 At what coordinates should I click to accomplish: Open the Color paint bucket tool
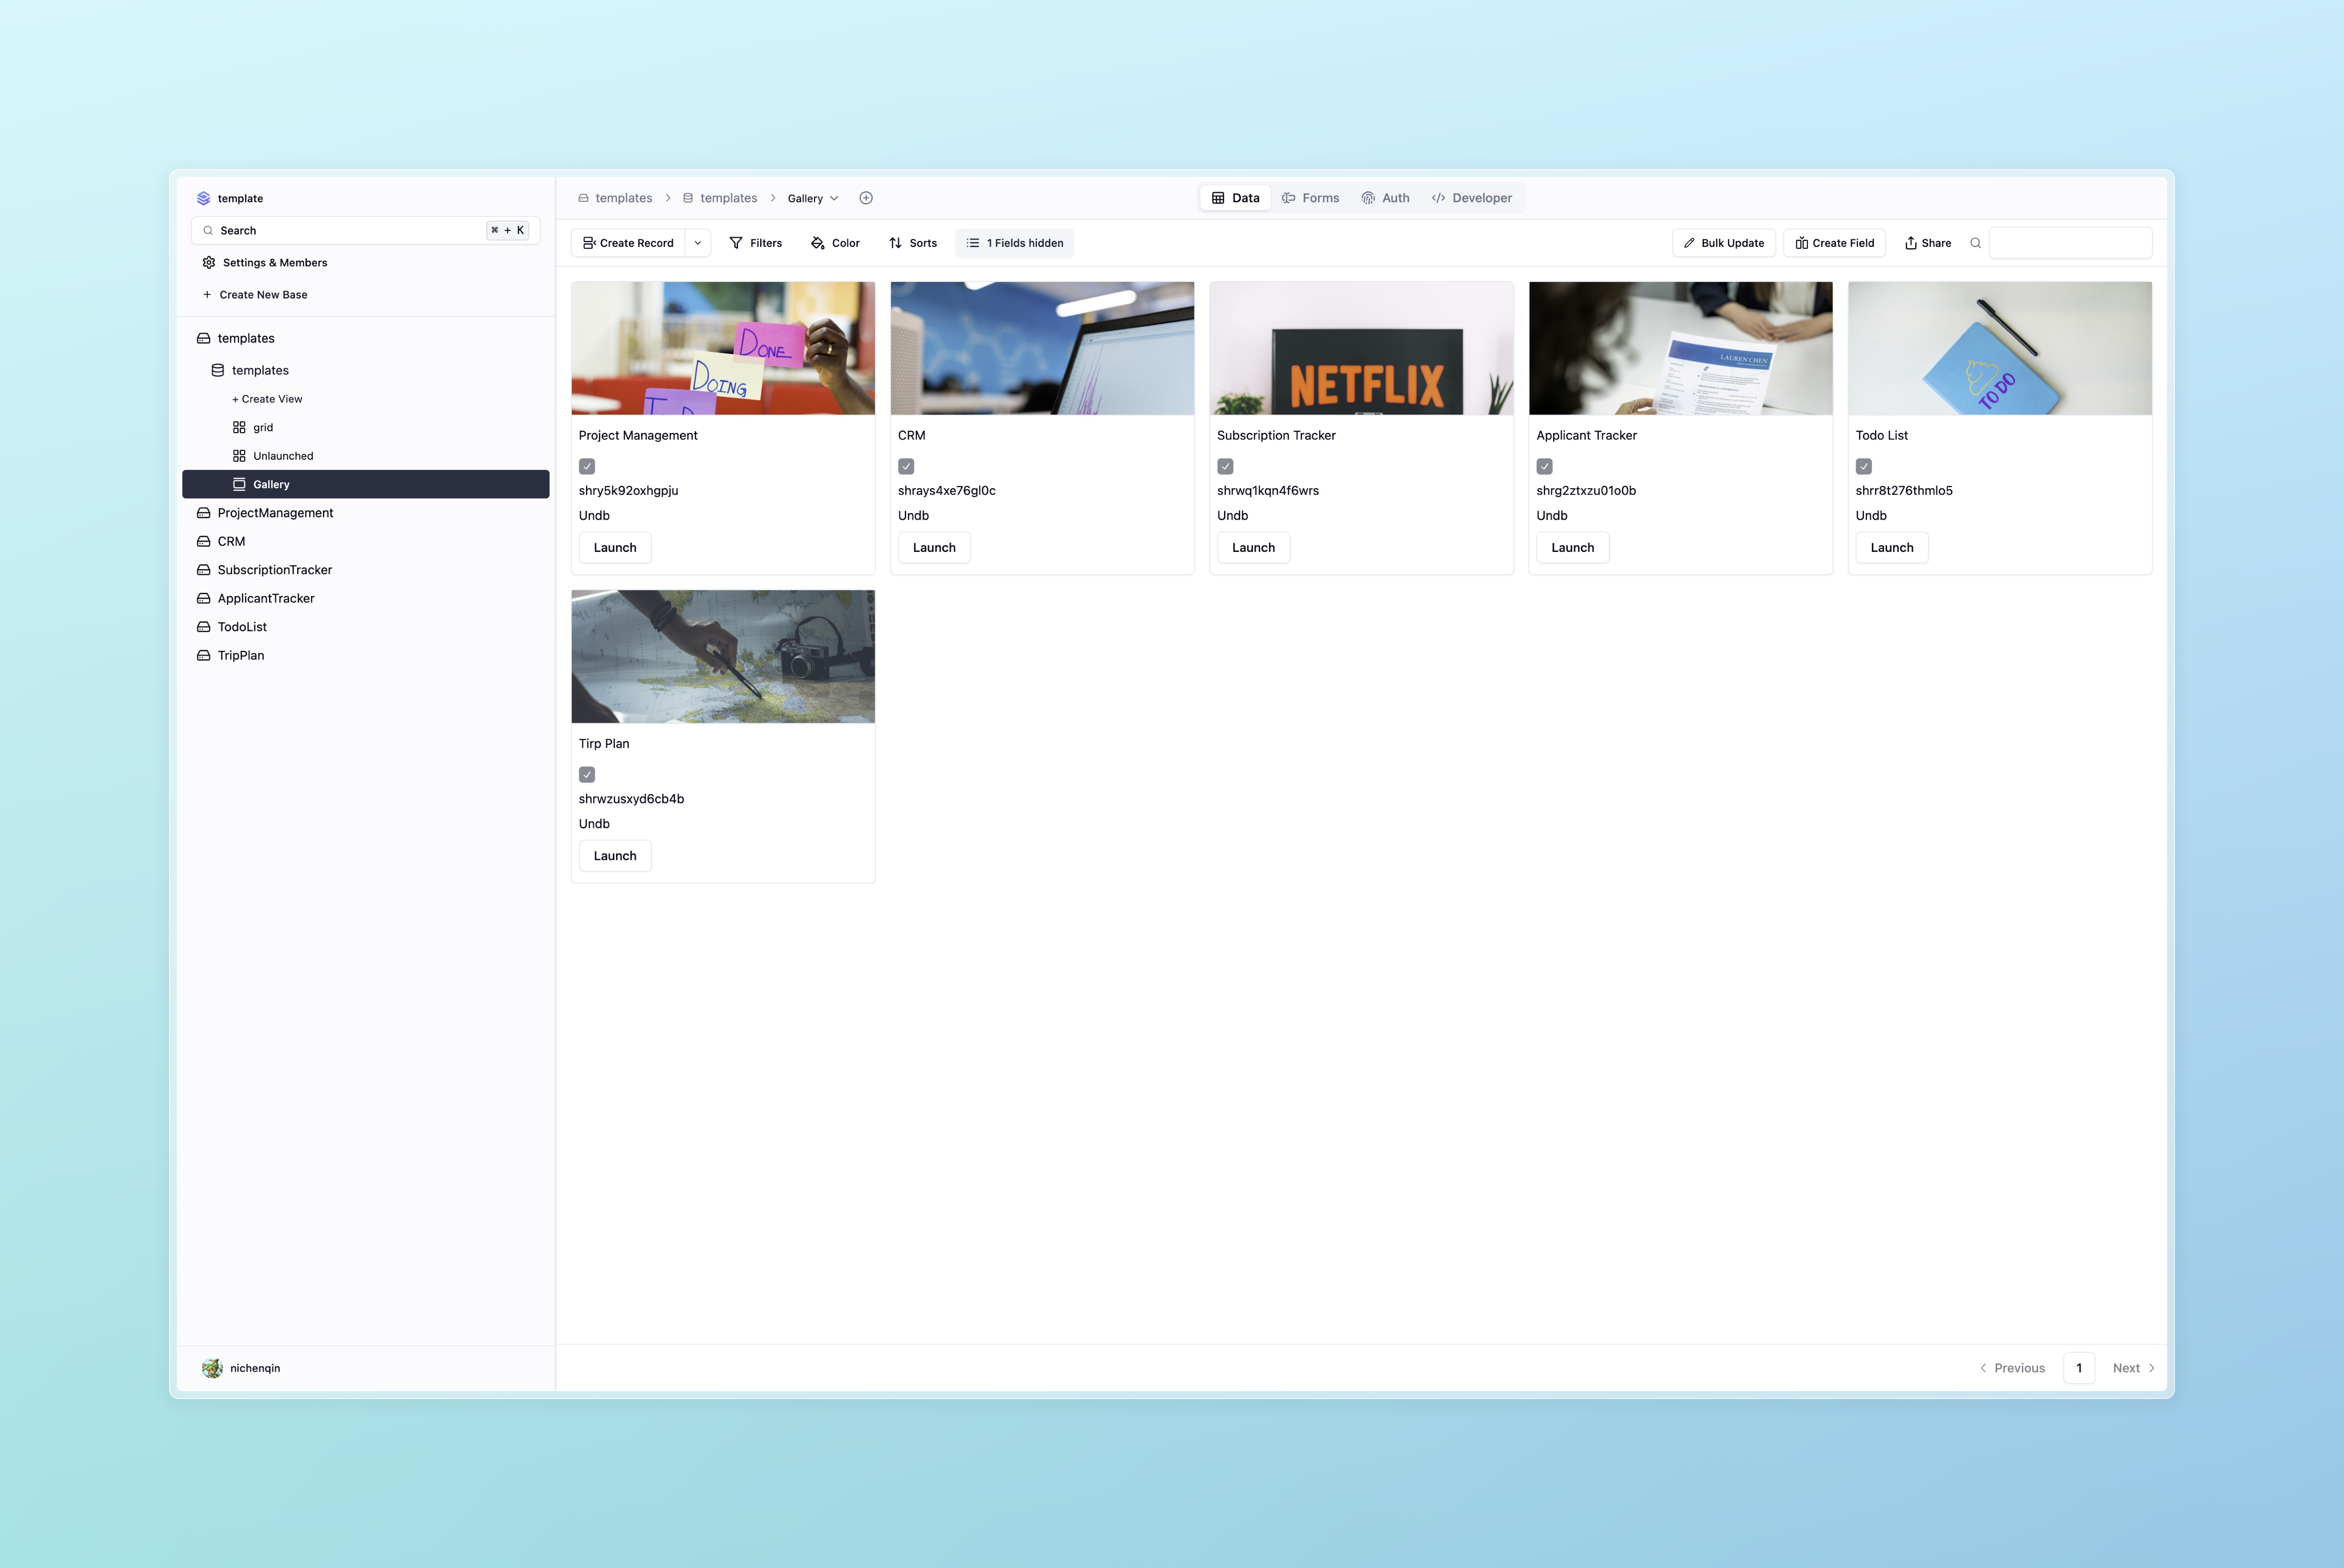pos(817,243)
